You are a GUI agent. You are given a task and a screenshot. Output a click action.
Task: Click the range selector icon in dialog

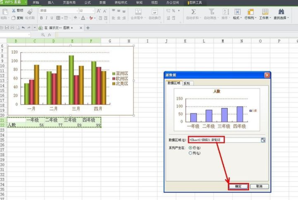pyautogui.click(x=263, y=140)
